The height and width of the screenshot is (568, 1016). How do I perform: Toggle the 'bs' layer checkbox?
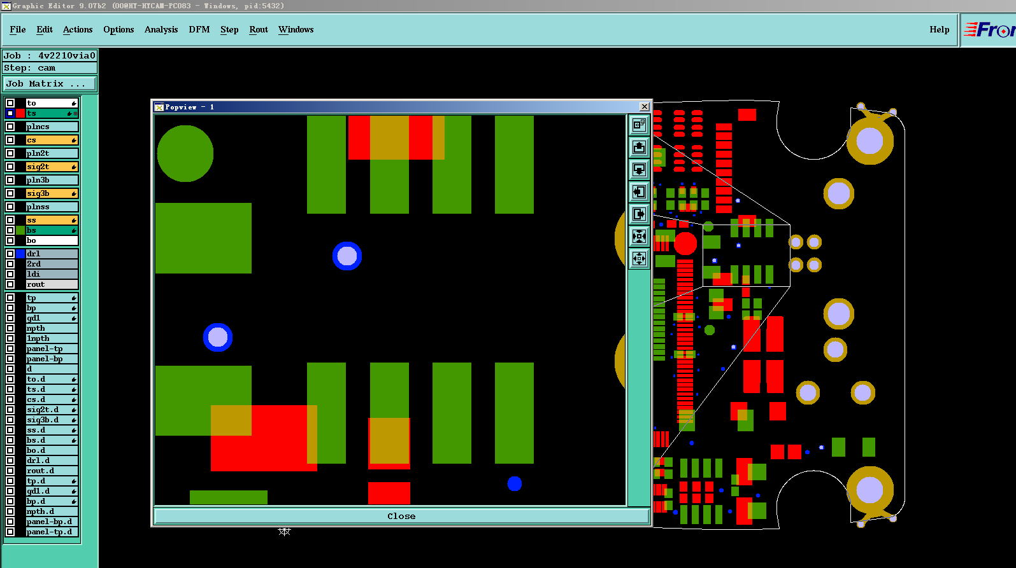click(x=10, y=230)
